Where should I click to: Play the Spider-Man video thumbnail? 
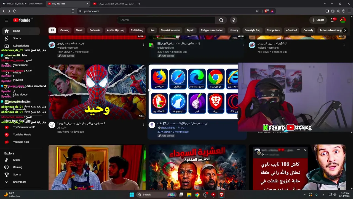[x=97, y=92]
